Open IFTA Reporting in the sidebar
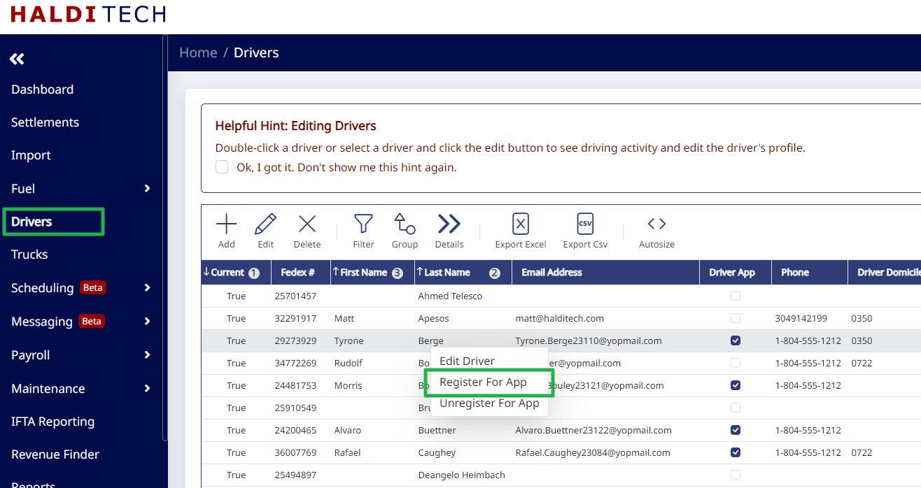This screenshot has width=921, height=488. point(52,422)
